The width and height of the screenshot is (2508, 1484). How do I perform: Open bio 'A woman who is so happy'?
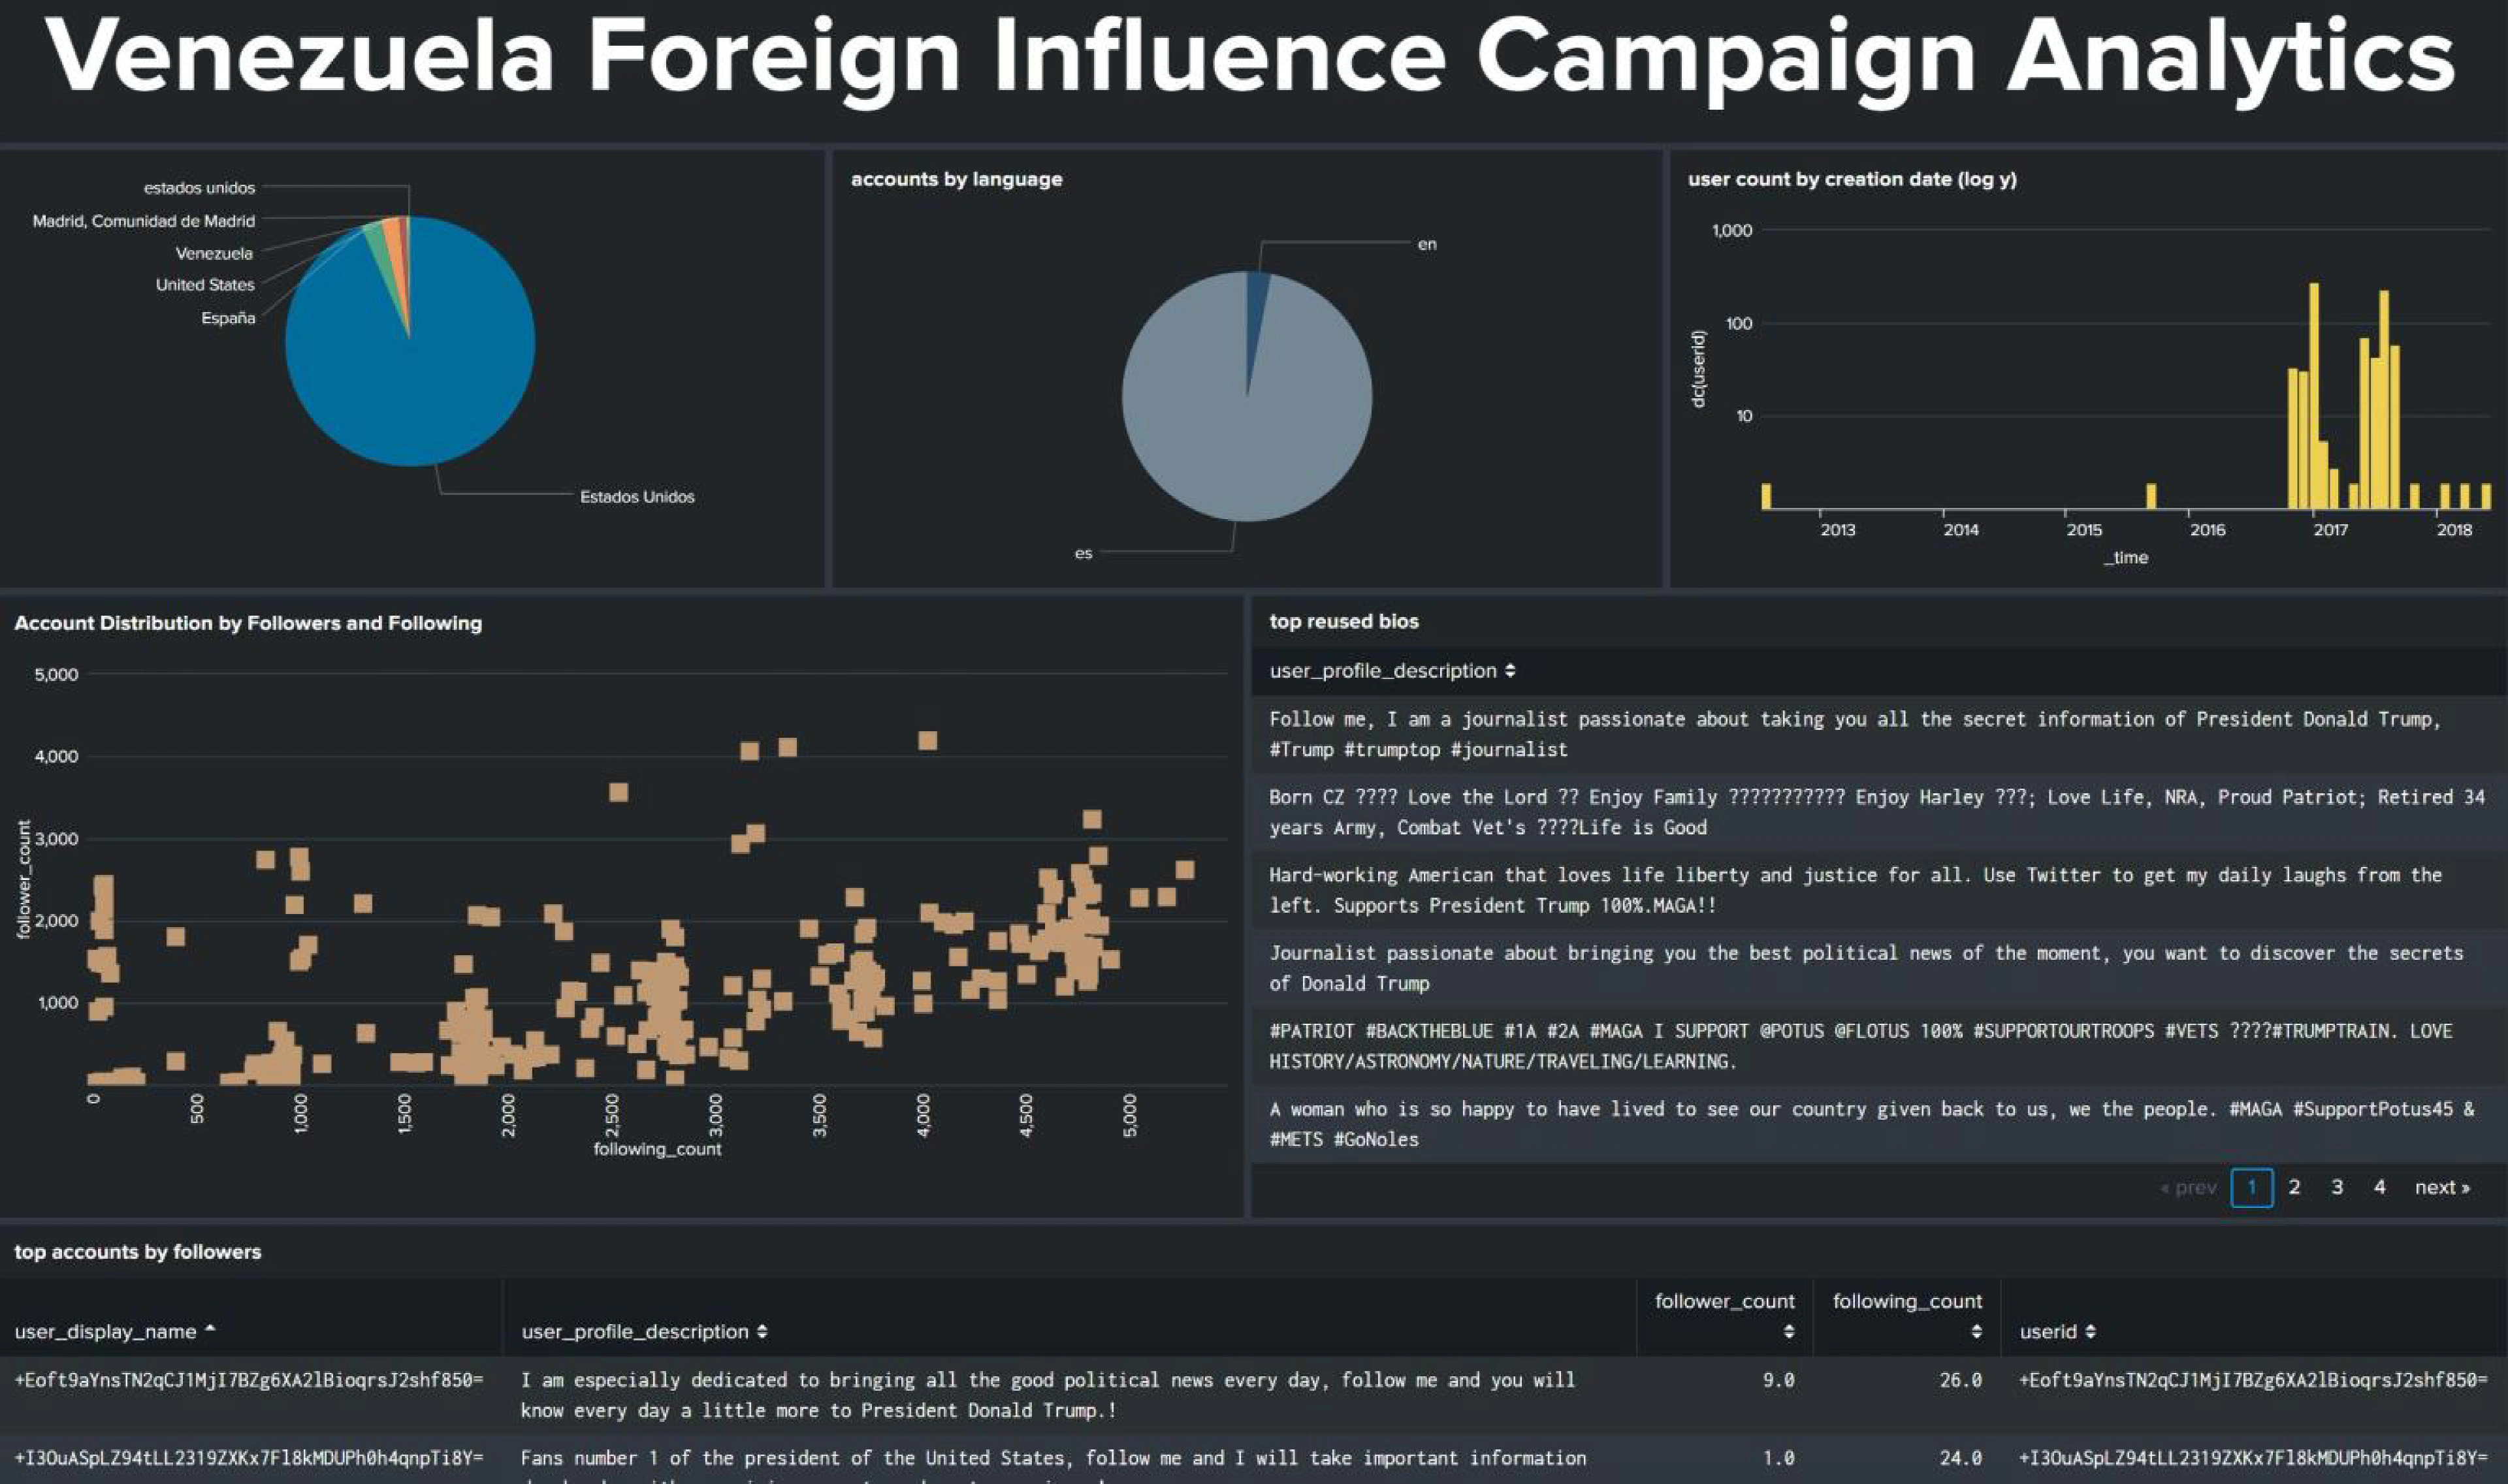(x=1879, y=1124)
